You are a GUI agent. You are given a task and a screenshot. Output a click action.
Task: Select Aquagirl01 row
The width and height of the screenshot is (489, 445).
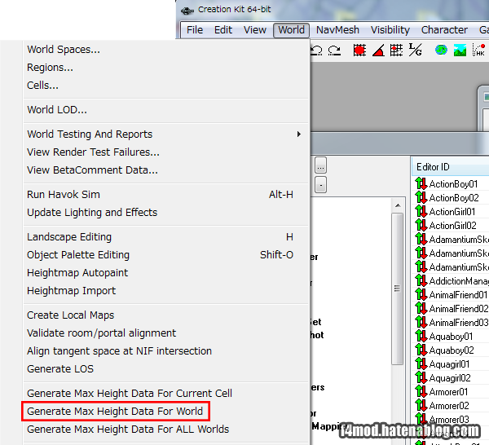(451, 364)
